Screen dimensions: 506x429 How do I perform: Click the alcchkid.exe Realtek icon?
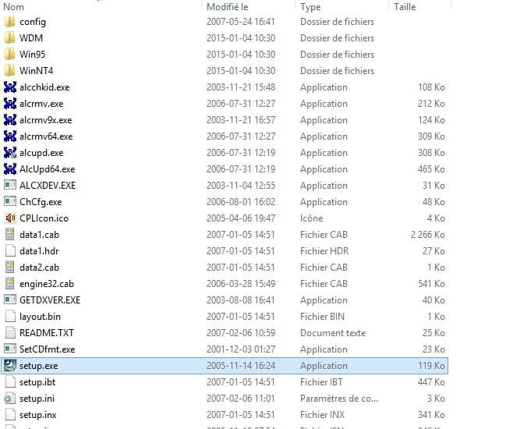9,87
